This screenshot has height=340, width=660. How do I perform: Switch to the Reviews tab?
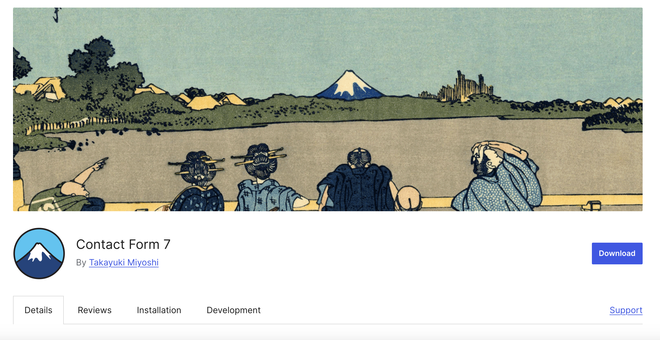click(x=94, y=310)
